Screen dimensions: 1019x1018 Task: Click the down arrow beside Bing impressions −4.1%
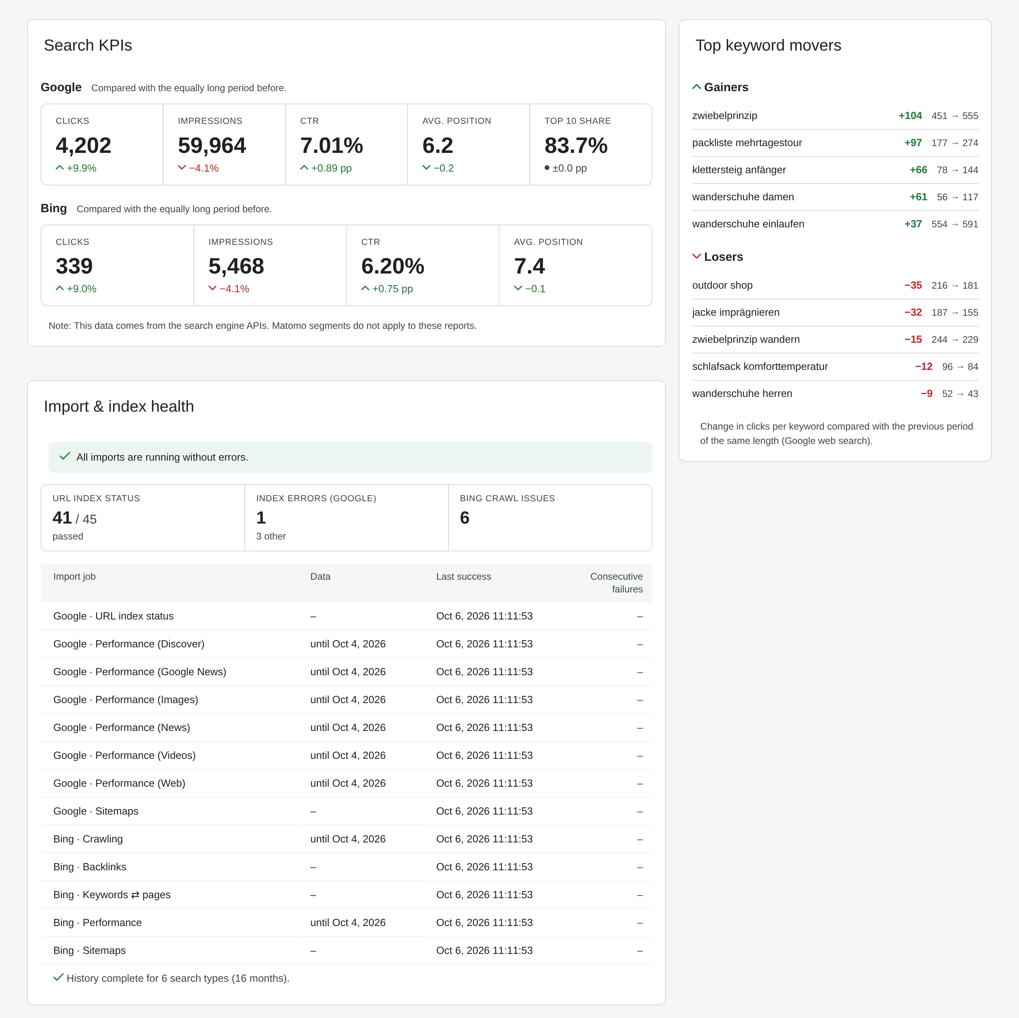click(x=213, y=289)
